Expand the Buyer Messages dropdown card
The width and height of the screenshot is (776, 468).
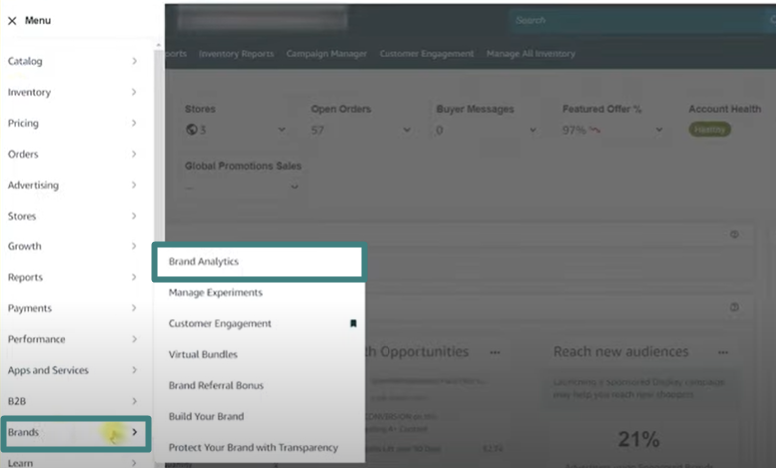pos(533,130)
